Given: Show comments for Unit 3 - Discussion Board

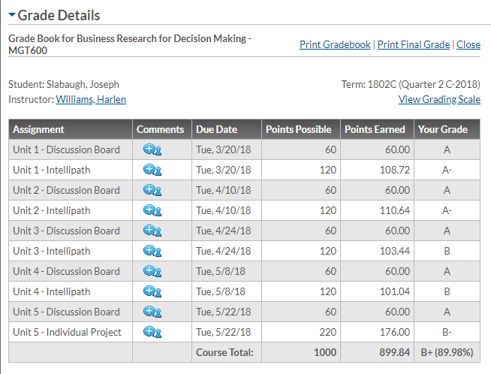Looking at the screenshot, I should [x=152, y=231].
